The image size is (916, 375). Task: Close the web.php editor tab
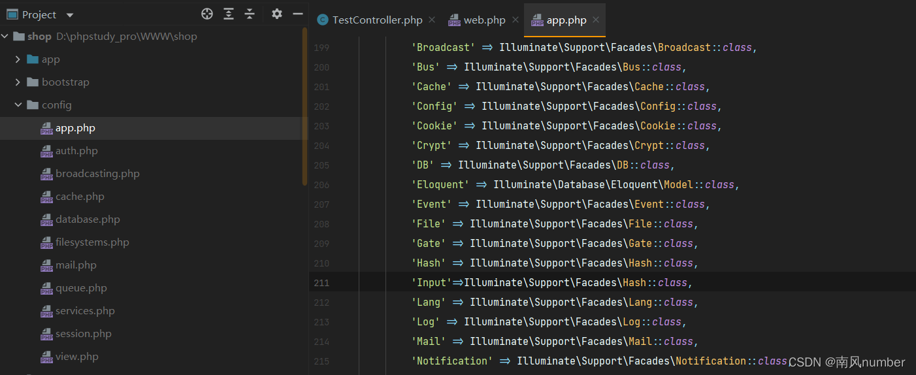coord(514,20)
